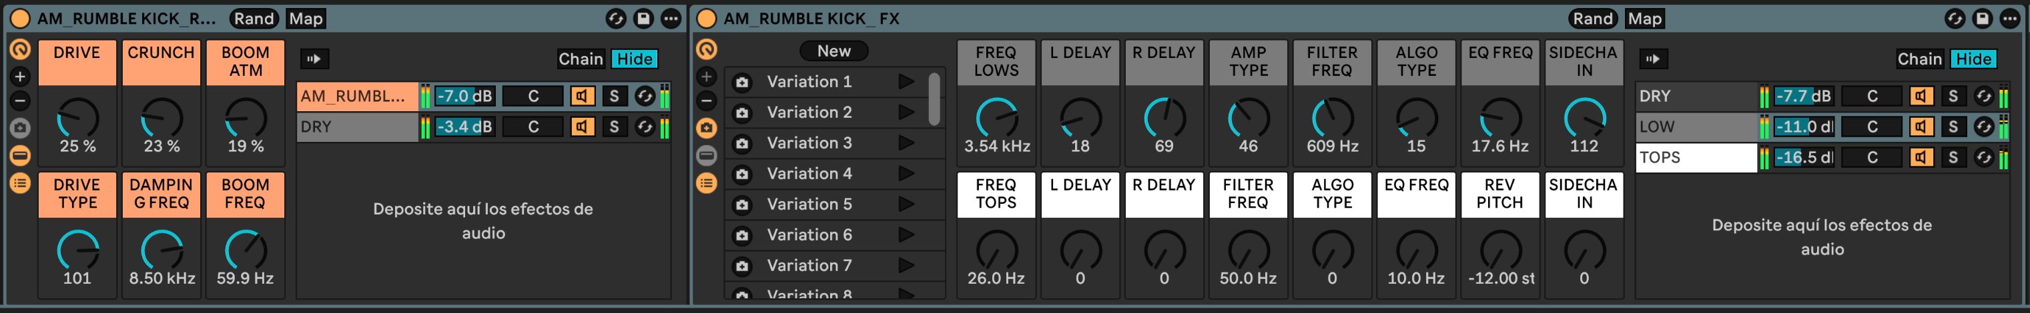Mute the AM_RUMBL... chain with speaker button
Viewport: 2030px width, 313px height.
point(583,96)
